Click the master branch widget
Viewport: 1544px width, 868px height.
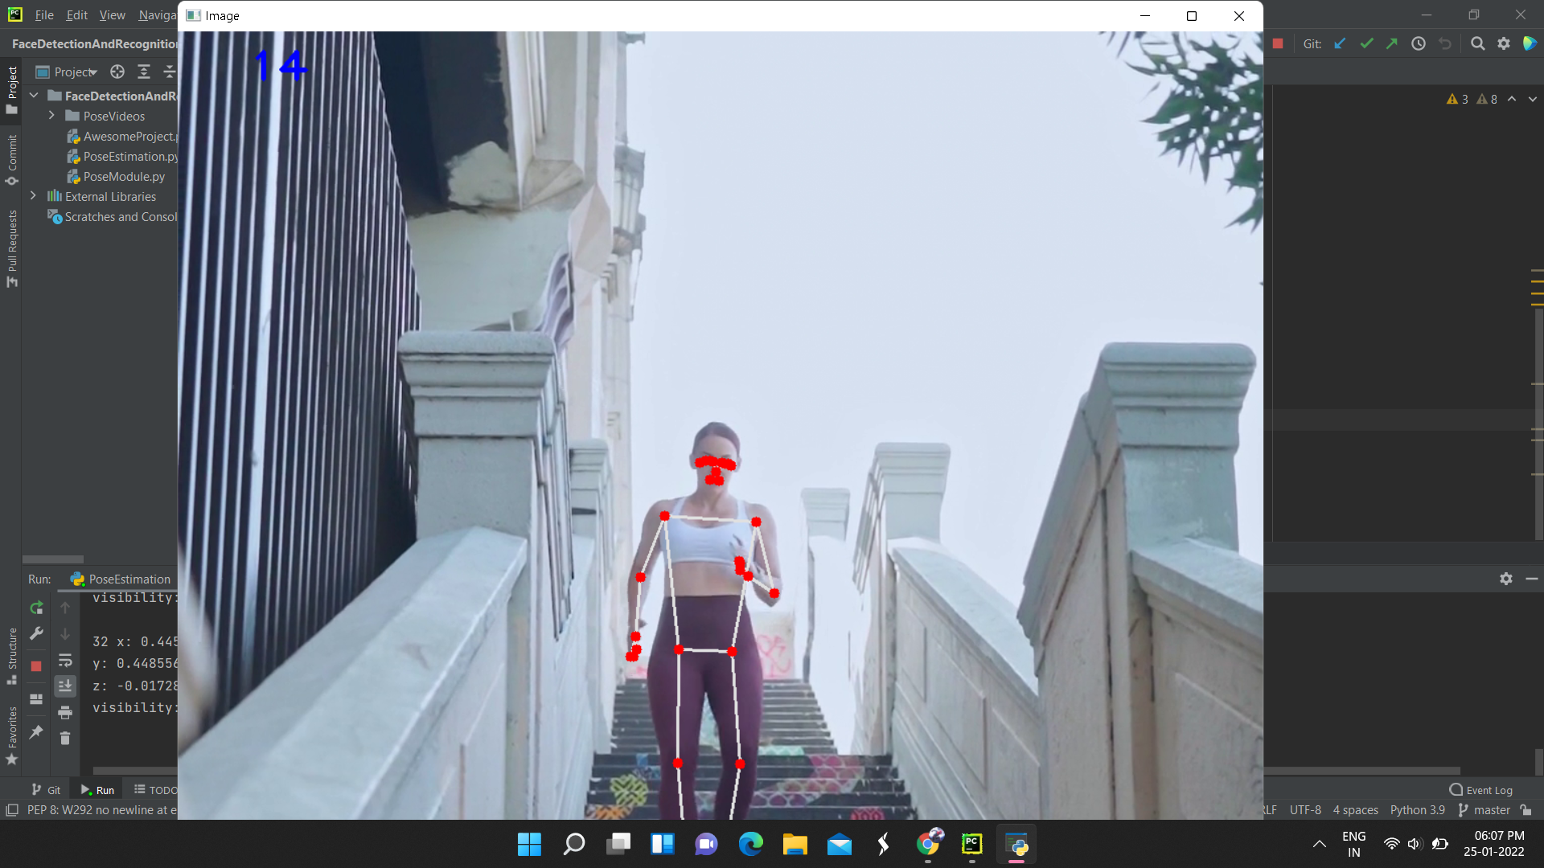(1484, 810)
